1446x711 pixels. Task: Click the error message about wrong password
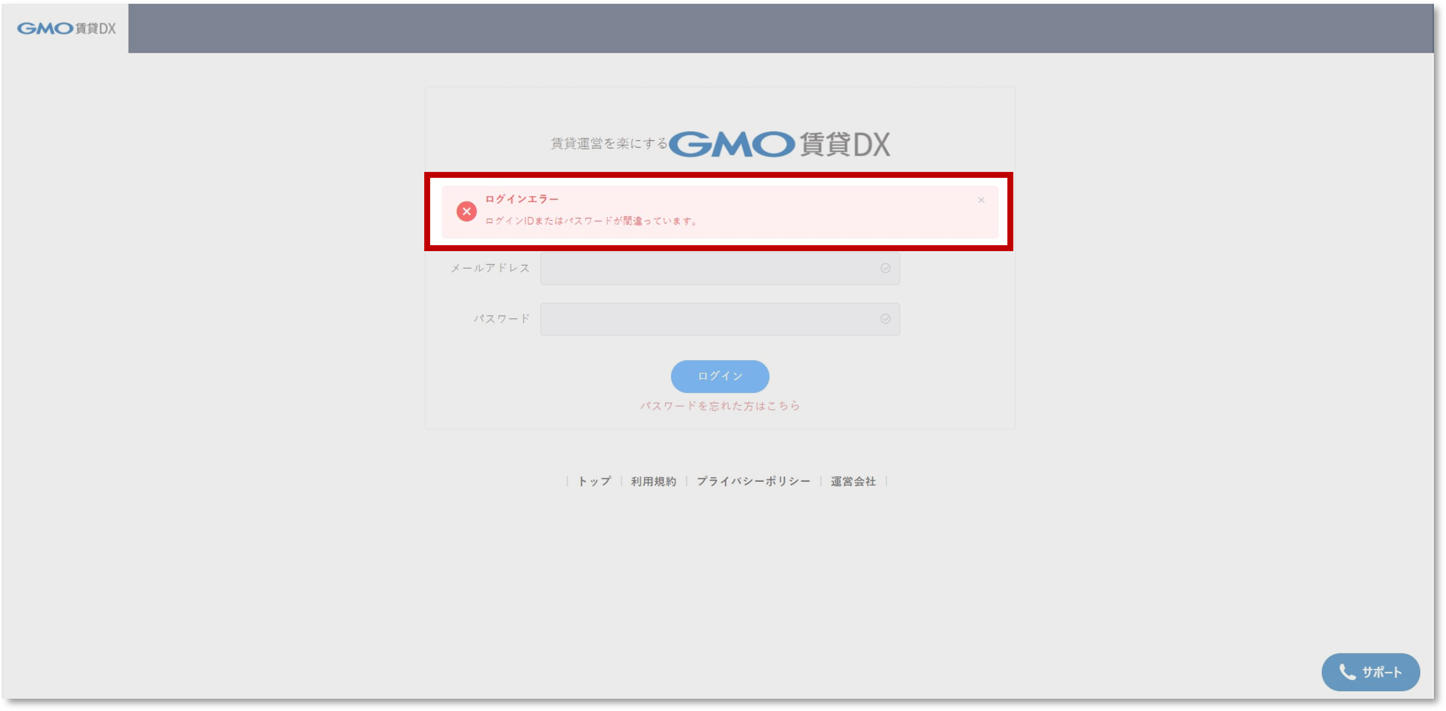(592, 221)
